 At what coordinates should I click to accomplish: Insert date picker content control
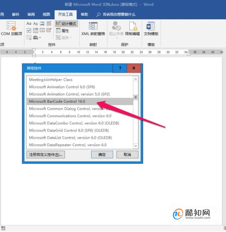coord(49,30)
